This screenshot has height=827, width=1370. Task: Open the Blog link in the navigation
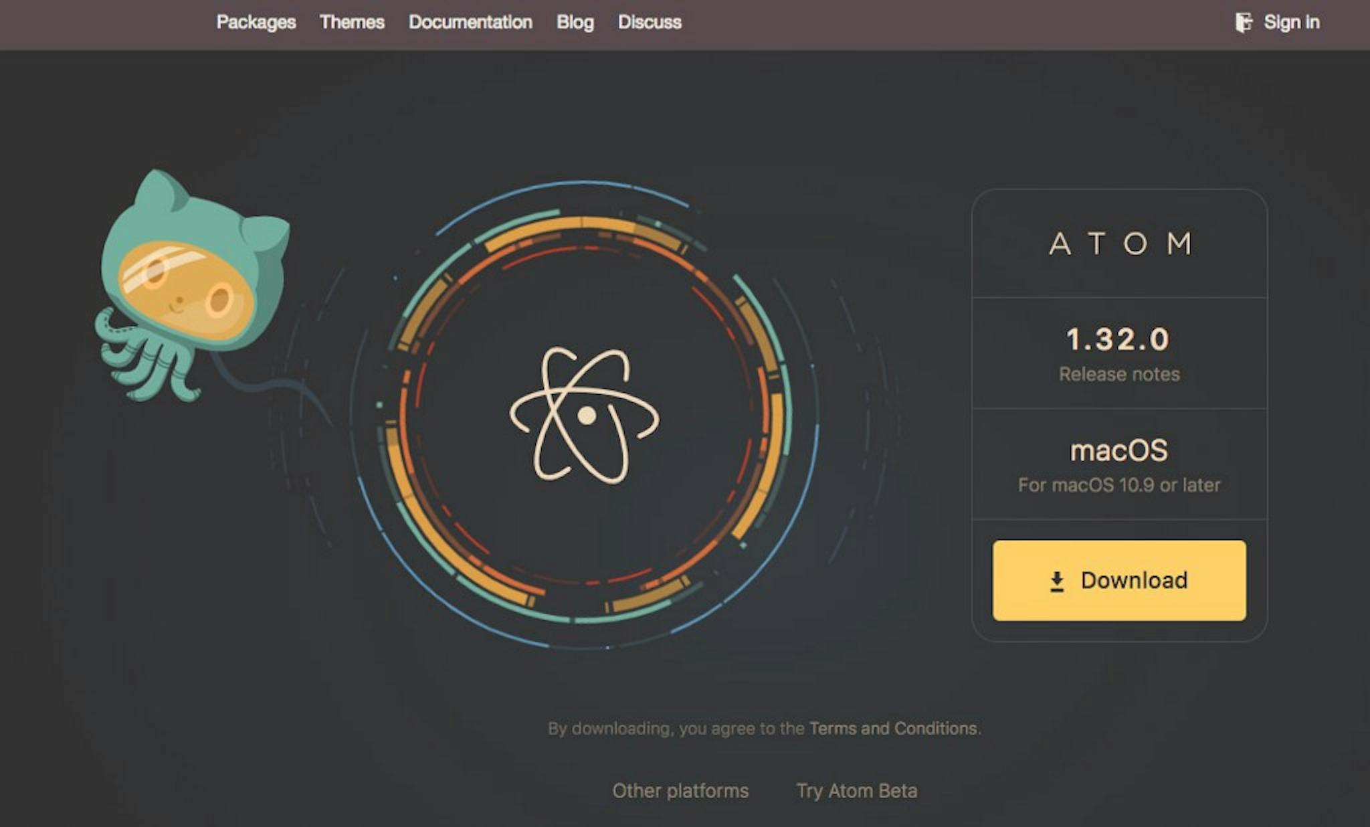(575, 22)
